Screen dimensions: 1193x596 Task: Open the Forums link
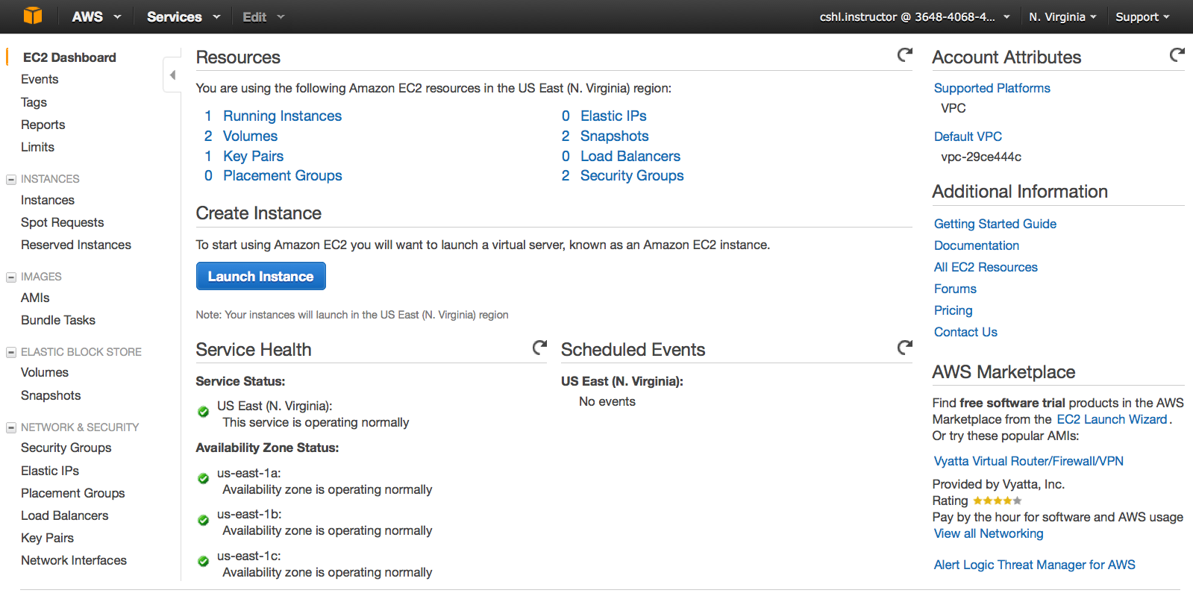click(x=955, y=289)
